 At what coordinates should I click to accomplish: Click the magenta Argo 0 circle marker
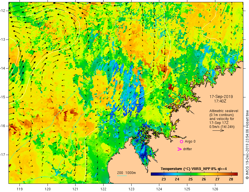point(181,142)
